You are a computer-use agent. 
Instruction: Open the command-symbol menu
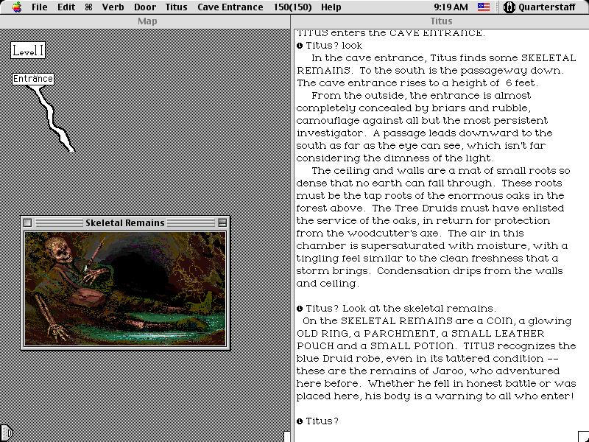click(88, 7)
